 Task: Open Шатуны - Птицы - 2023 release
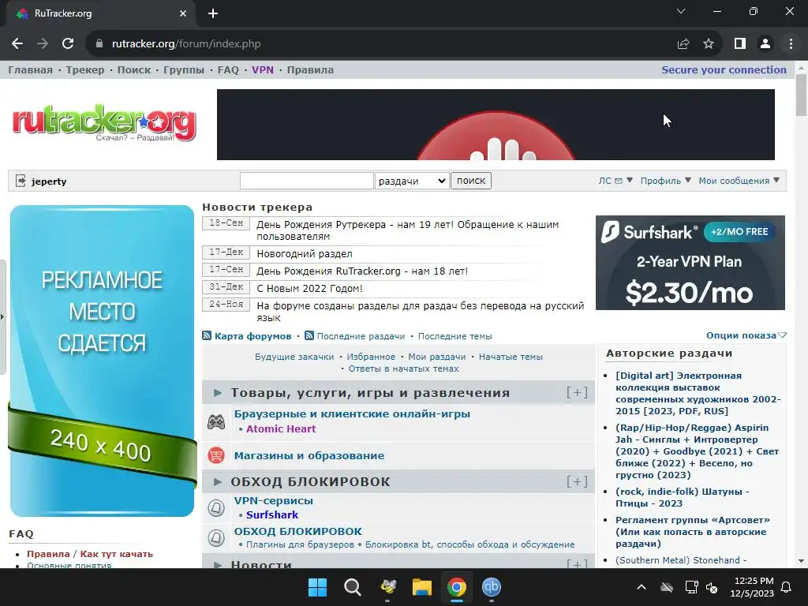click(683, 497)
